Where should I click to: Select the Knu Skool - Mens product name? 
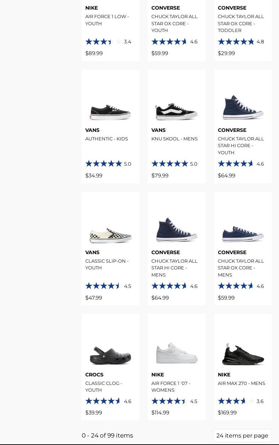coord(175,139)
